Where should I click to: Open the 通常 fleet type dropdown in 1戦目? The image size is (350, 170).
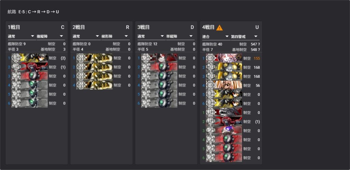tap(22, 36)
